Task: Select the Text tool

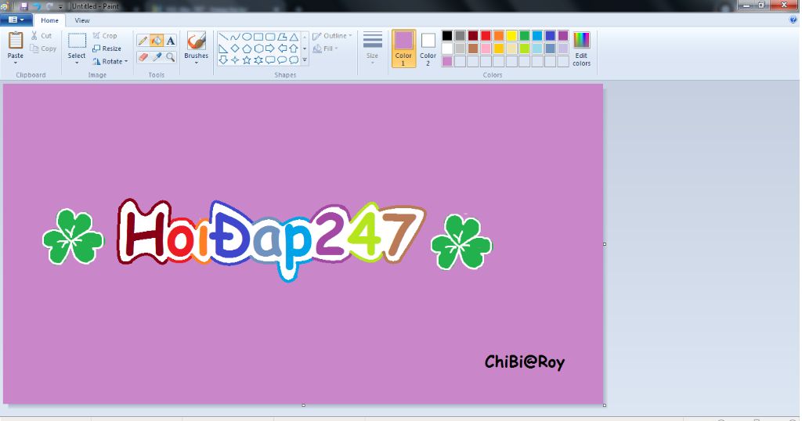Action: pos(170,41)
